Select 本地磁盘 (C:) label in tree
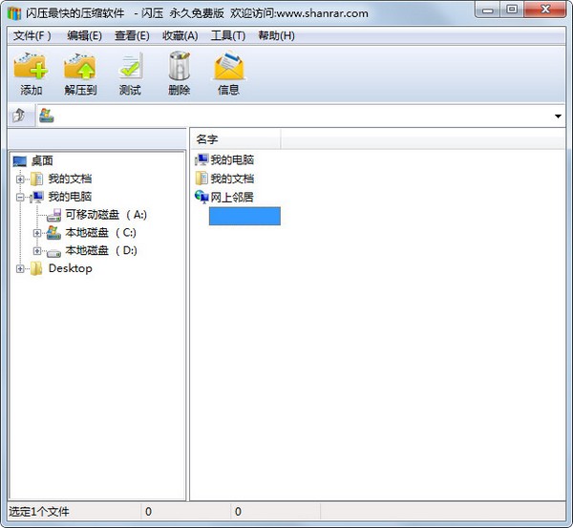This screenshot has width=573, height=528. point(101,232)
